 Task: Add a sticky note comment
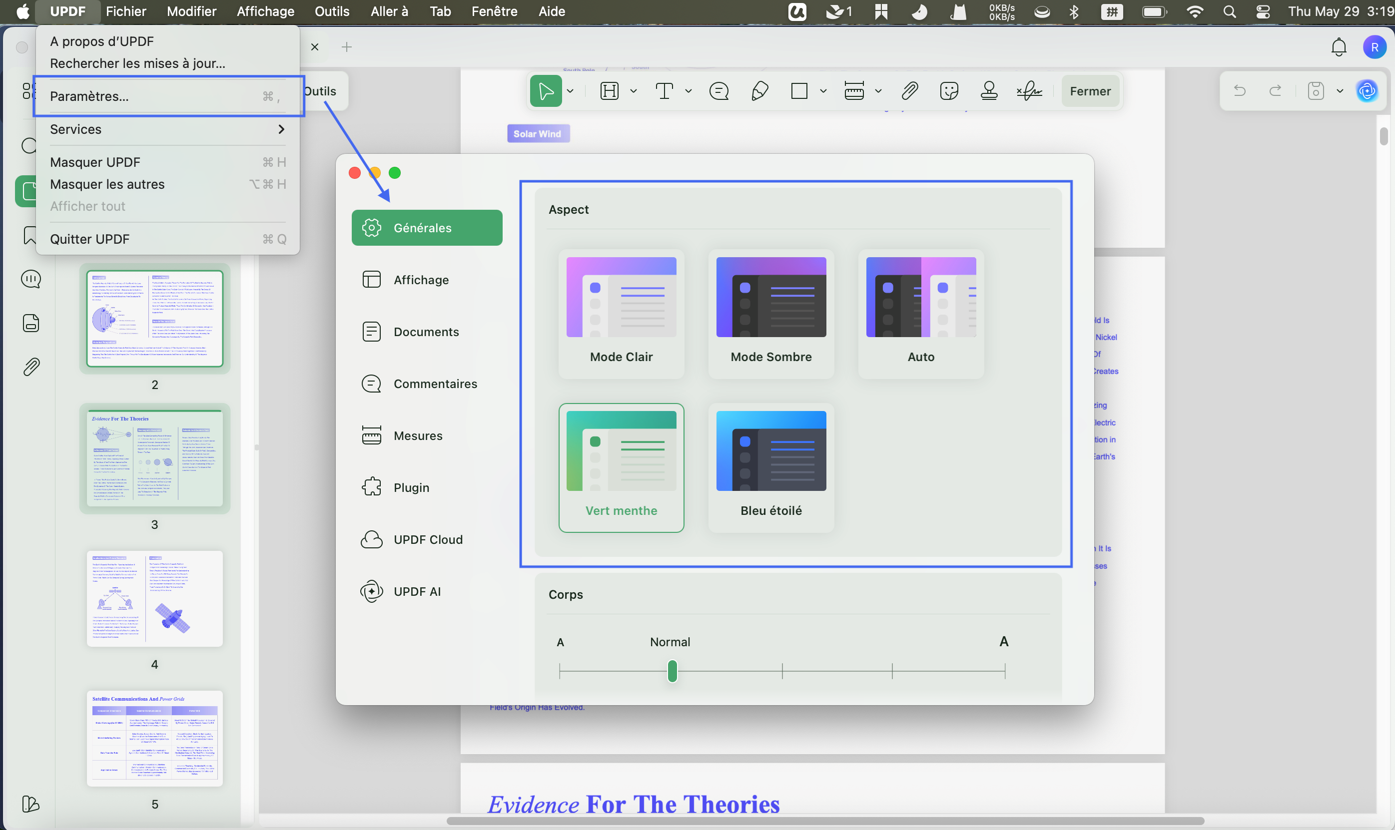tap(718, 91)
